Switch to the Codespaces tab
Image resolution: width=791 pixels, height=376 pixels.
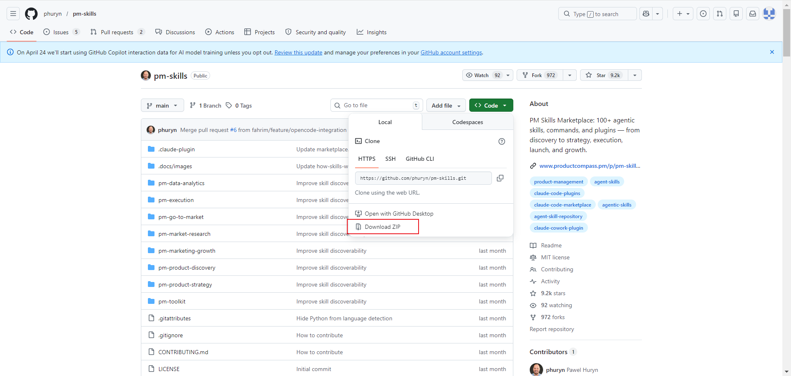tap(468, 122)
